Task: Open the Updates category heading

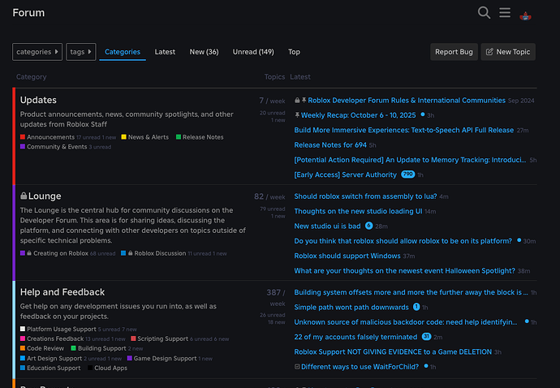Action: pyautogui.click(x=38, y=100)
